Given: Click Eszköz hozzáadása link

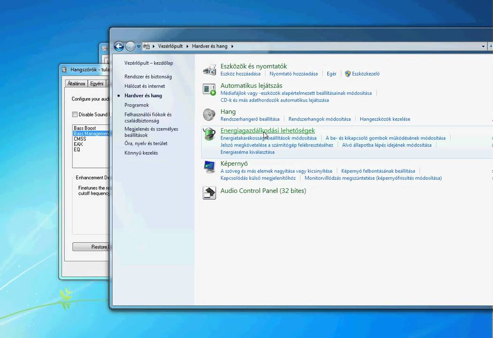Looking at the screenshot, I should [x=240, y=74].
